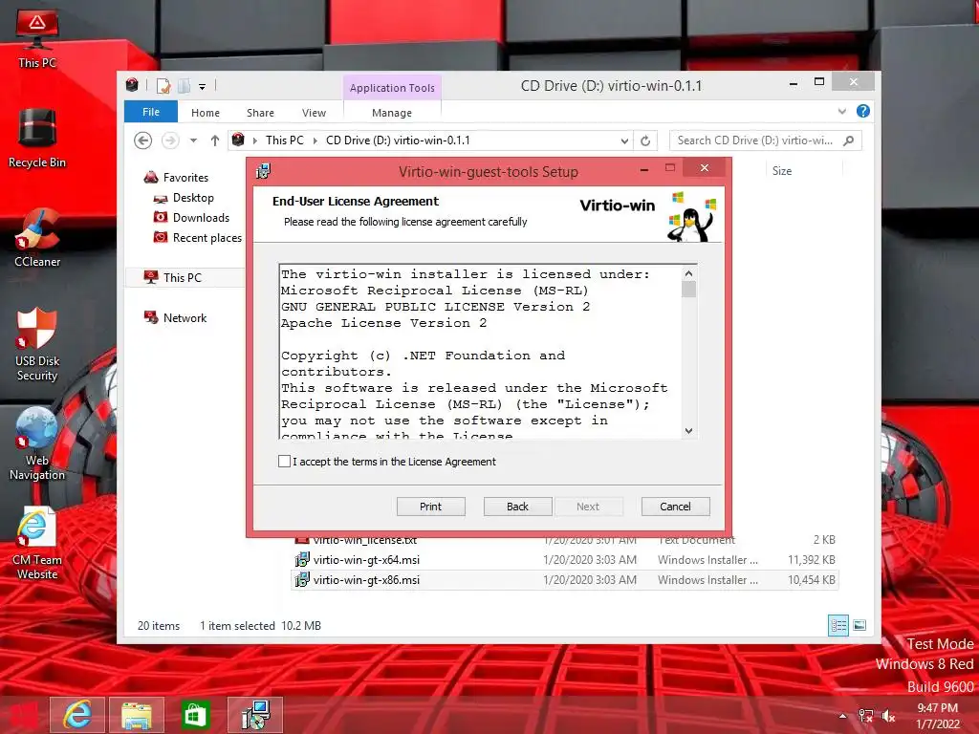This screenshot has width=979, height=734.
Task: Click the Next button in setup
Action: pyautogui.click(x=588, y=507)
